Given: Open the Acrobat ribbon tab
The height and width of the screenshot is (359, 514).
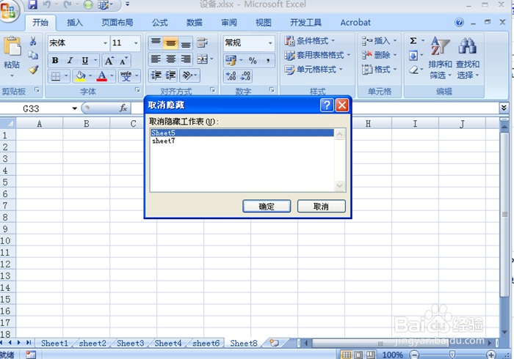Looking at the screenshot, I should click(x=355, y=23).
